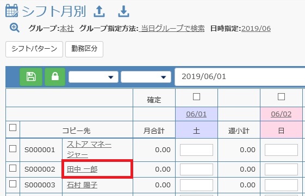The width and height of the screenshot is (305, 196).
Task: Check the 06/02 column confirmation checkbox
Action: (x=281, y=96)
